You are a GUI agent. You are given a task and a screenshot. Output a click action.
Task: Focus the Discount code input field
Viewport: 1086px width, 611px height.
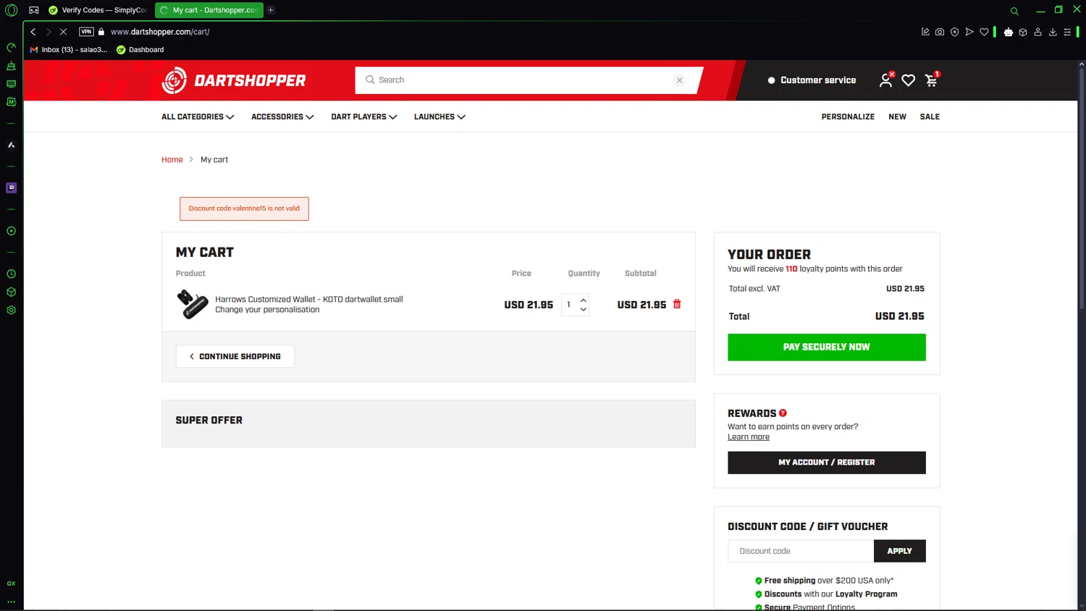tap(801, 551)
